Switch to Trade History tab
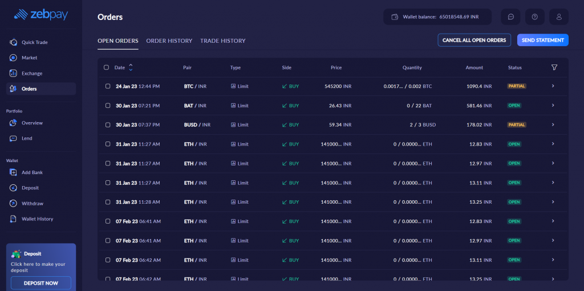This screenshot has height=291, width=584. pyautogui.click(x=222, y=41)
